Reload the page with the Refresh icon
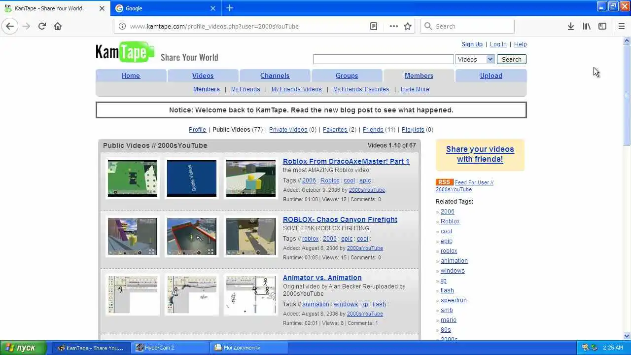 pyautogui.click(x=42, y=26)
